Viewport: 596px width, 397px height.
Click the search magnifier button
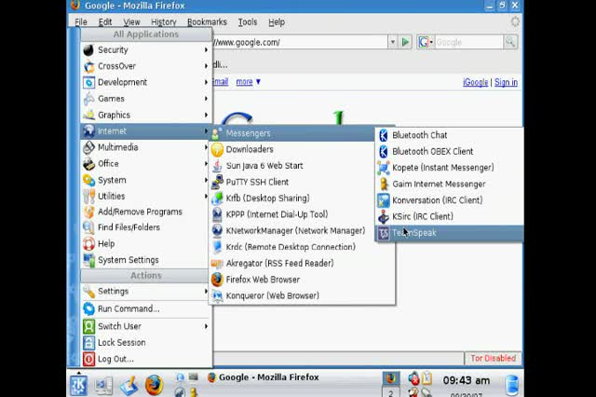[x=510, y=42]
